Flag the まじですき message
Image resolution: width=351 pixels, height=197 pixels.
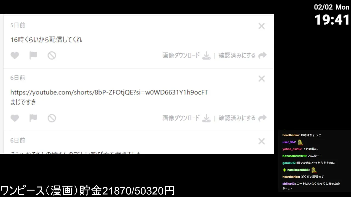(33, 118)
